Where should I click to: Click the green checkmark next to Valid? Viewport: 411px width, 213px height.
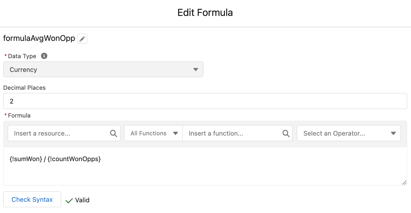[69, 200]
